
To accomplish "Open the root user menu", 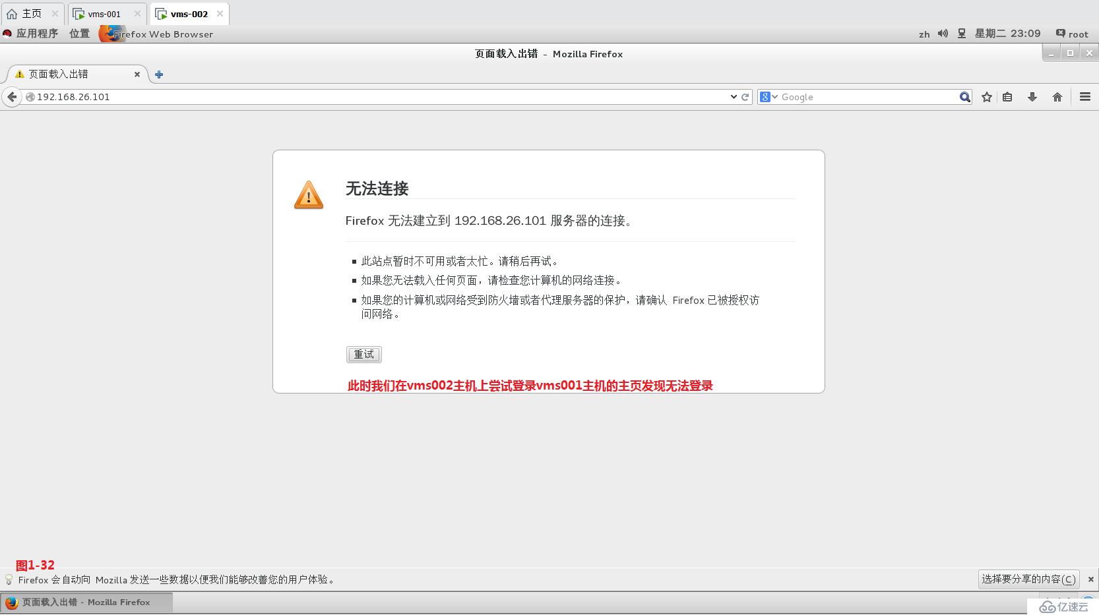I will pyautogui.click(x=1072, y=34).
